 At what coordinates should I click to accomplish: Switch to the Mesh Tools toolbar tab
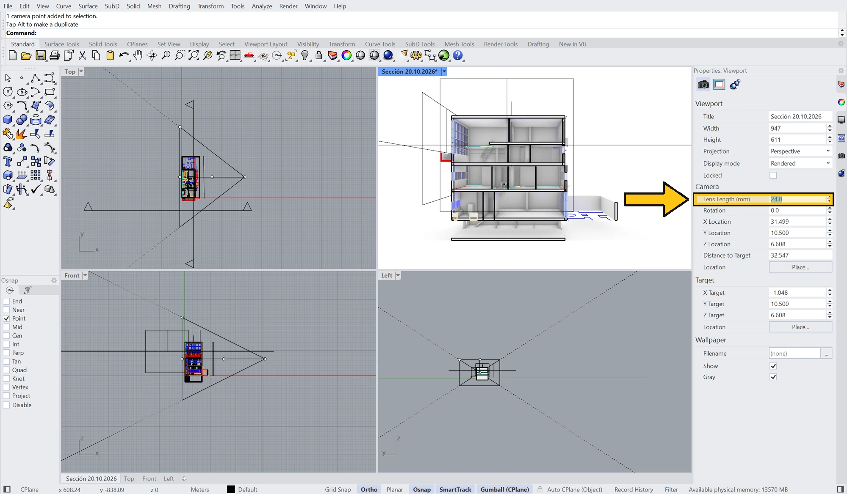coord(459,44)
